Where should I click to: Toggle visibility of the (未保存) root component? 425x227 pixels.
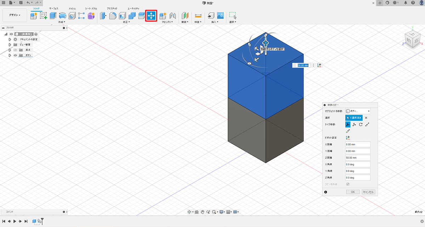coord(11,34)
